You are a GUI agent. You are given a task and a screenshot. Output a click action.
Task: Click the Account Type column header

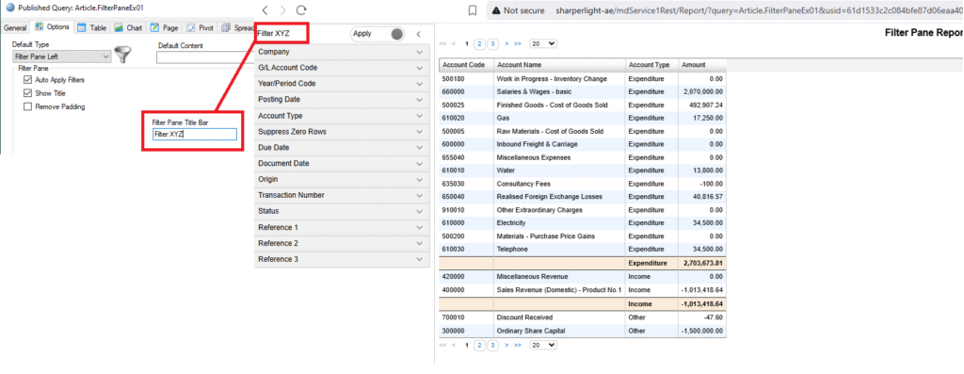pyautogui.click(x=651, y=65)
